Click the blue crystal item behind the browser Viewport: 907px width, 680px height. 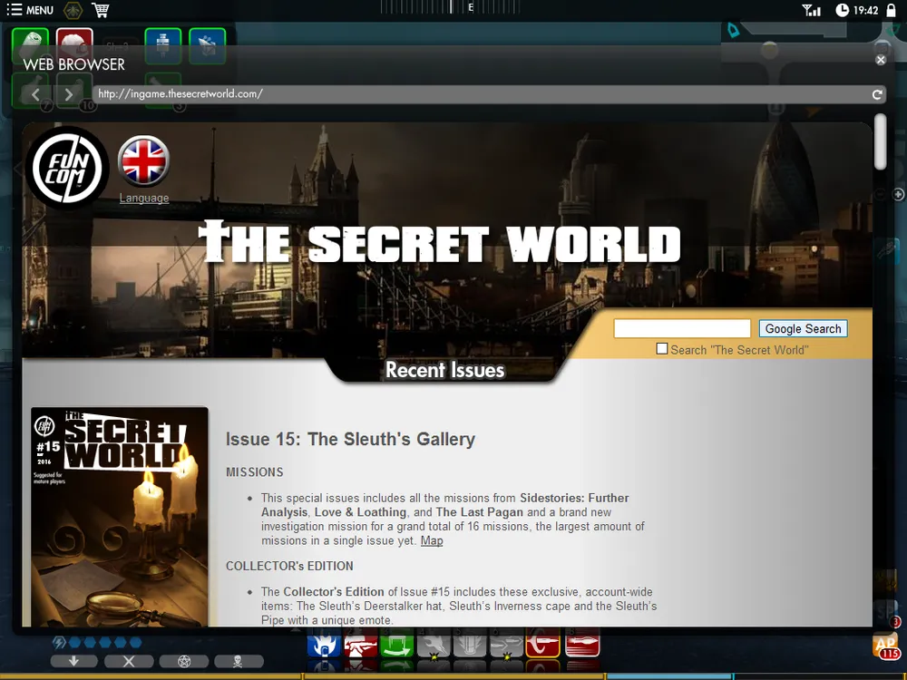tap(207, 45)
